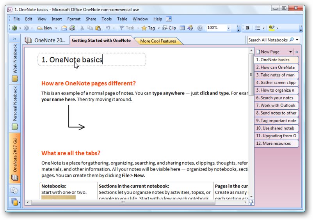
Task: Select OneNote 2007 Guide notebook in navigation bar
Action: point(15,158)
